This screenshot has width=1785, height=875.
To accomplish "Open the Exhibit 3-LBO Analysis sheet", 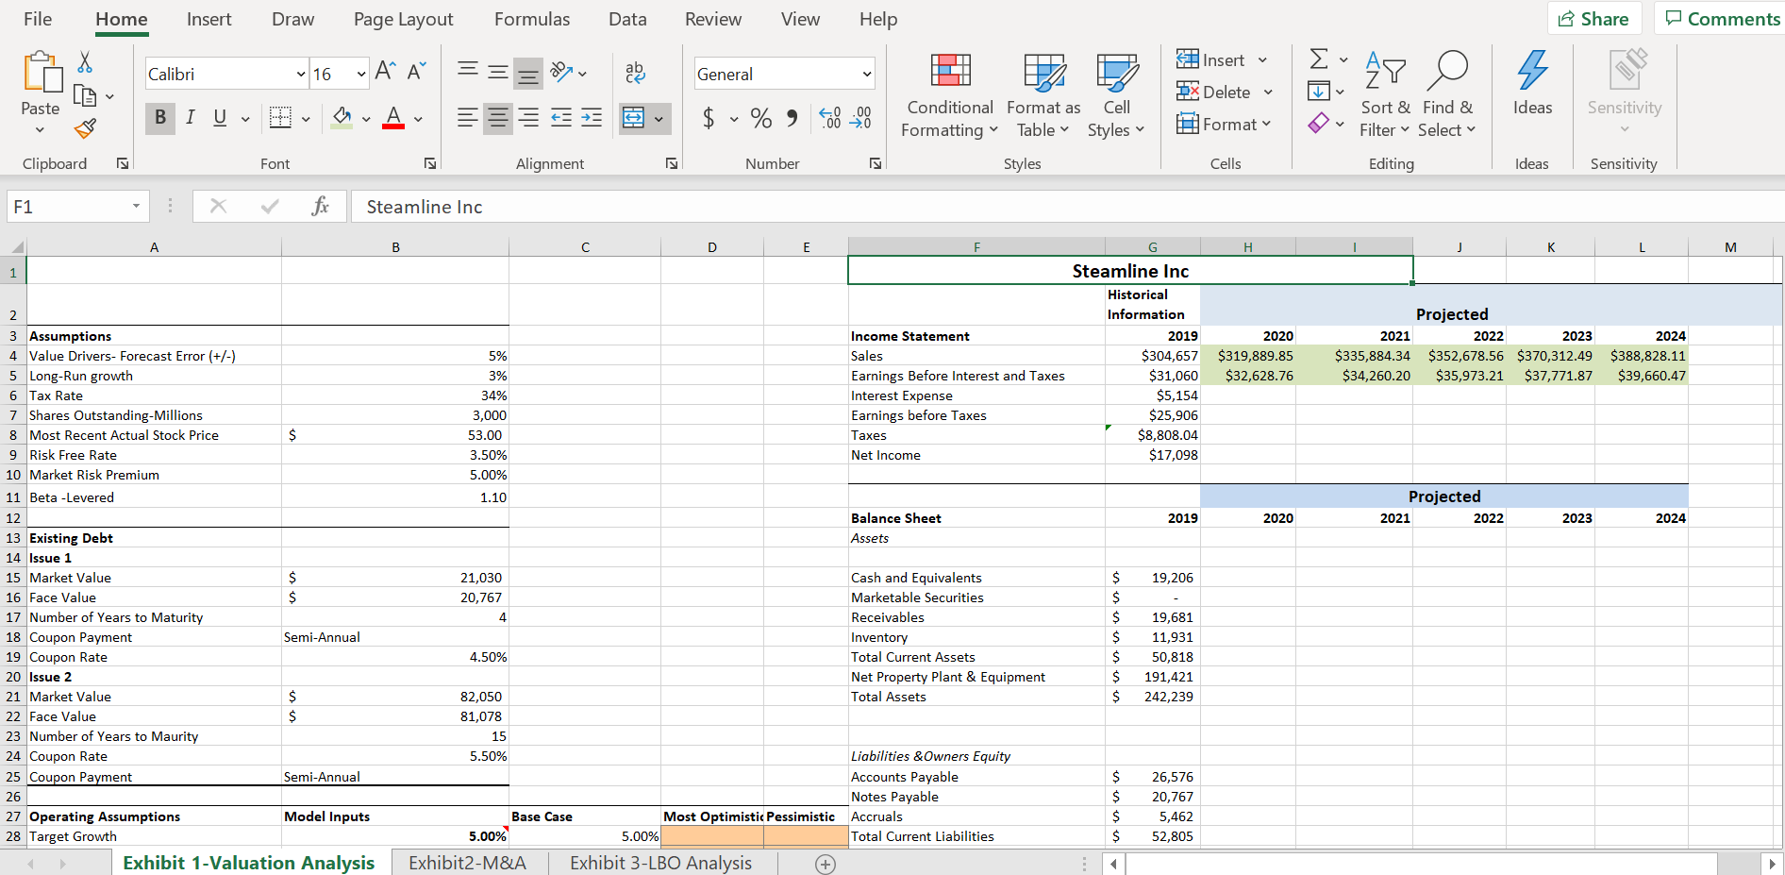I will click(660, 863).
